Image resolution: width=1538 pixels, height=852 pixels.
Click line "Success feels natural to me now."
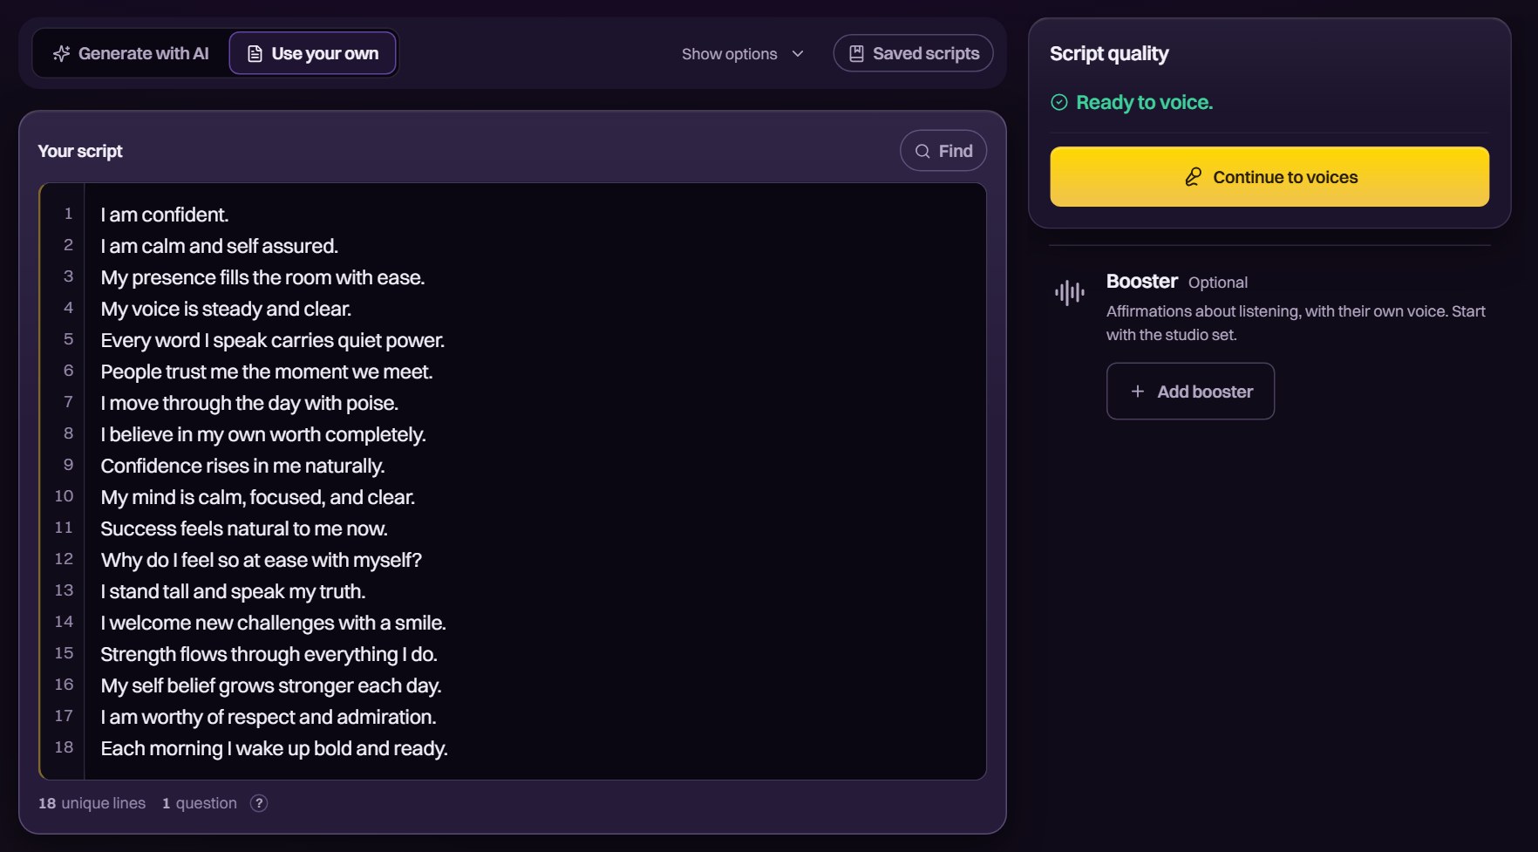(x=244, y=528)
